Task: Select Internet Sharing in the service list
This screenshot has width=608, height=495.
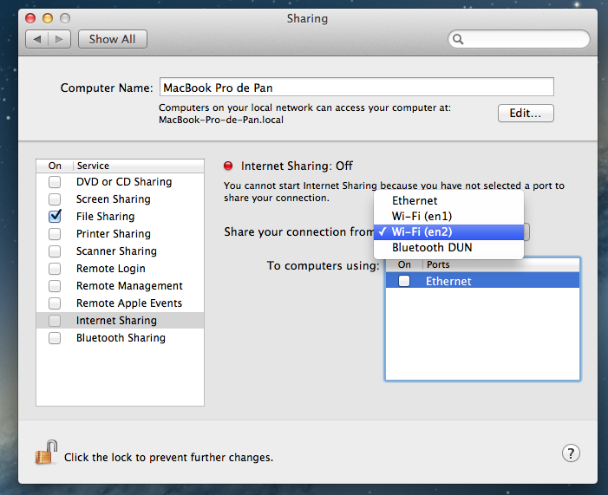Action: pyautogui.click(x=116, y=321)
